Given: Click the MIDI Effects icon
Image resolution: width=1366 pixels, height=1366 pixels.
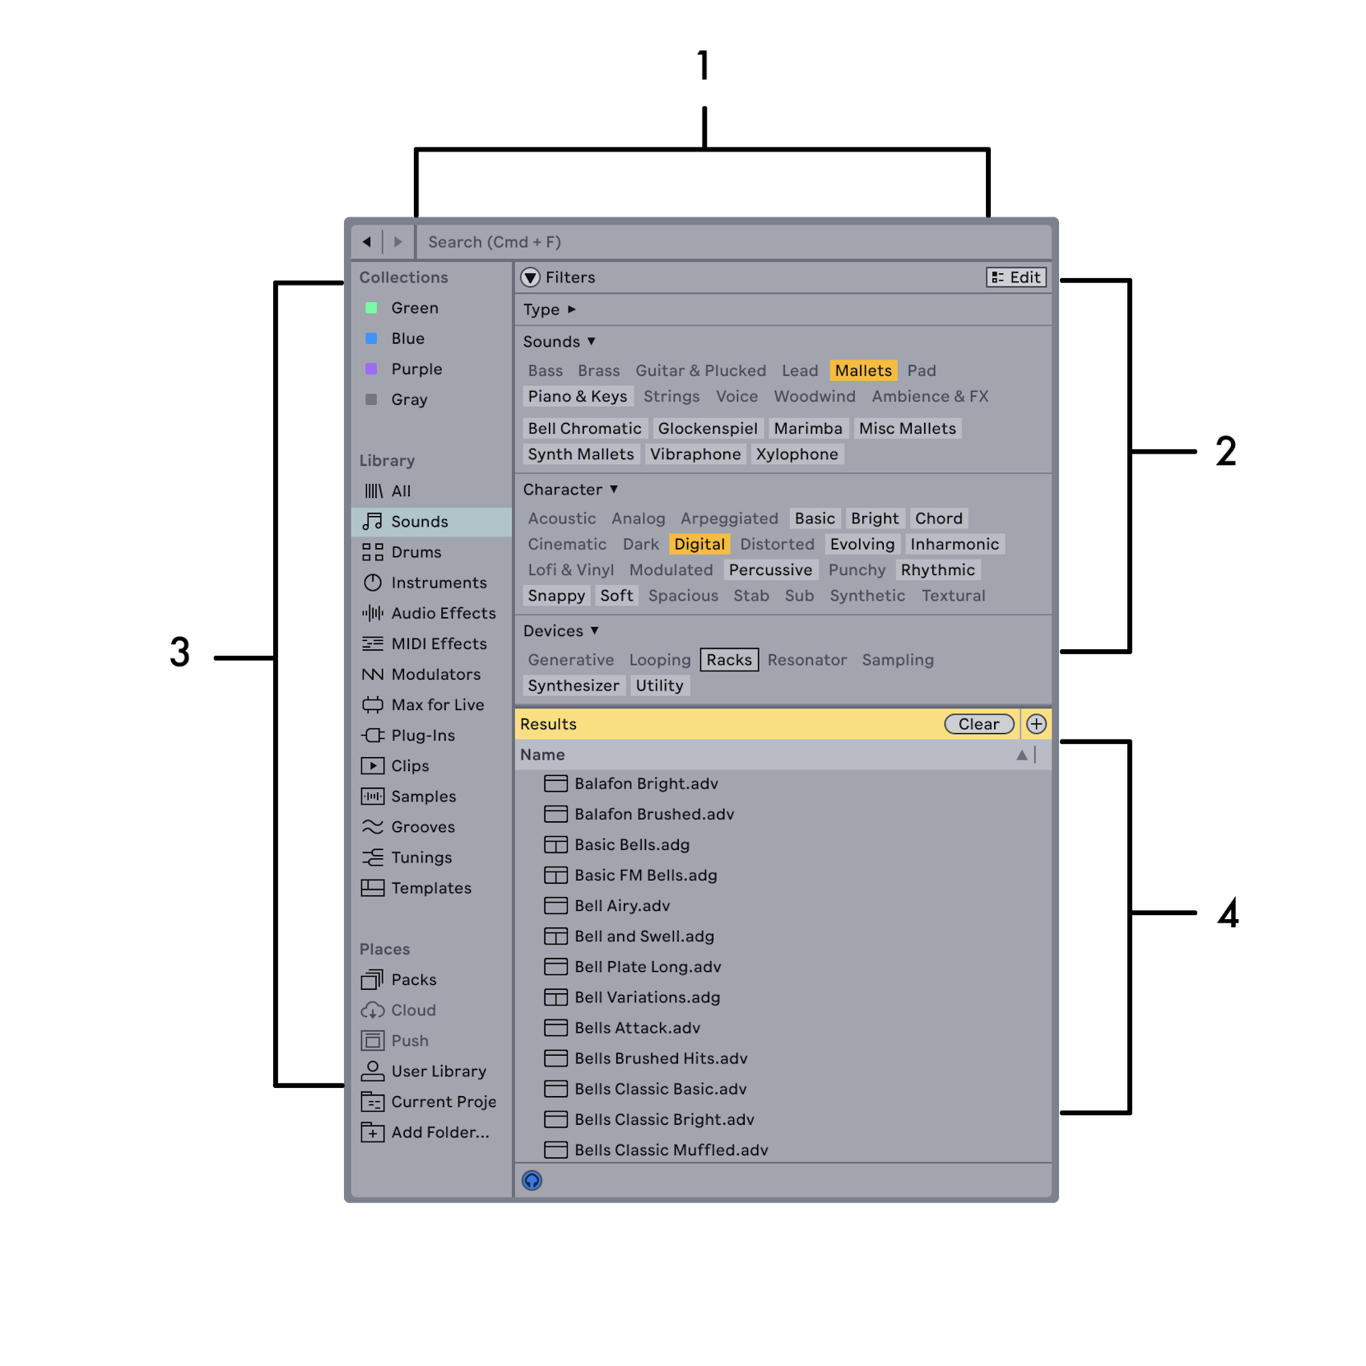Looking at the screenshot, I should tap(374, 644).
